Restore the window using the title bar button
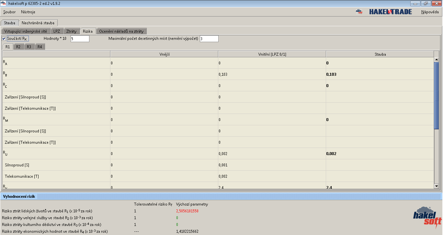 coord(426,3)
